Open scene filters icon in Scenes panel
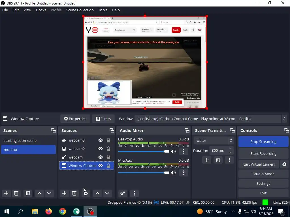290x217 pixels. [x=28, y=193]
